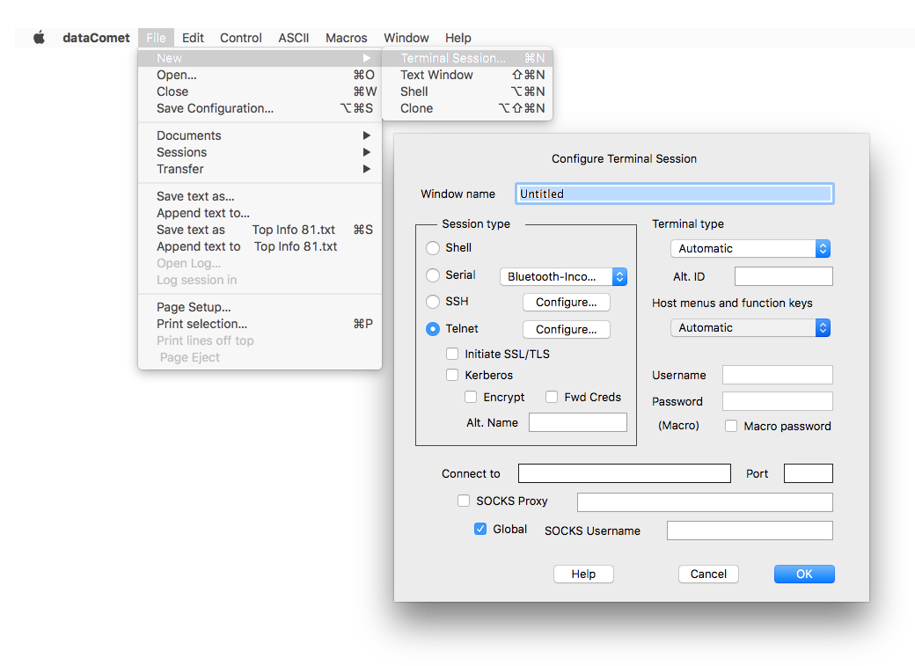Screen dimensions: 915x666
Task: Click the SOCKS Username input field
Action: (750, 531)
